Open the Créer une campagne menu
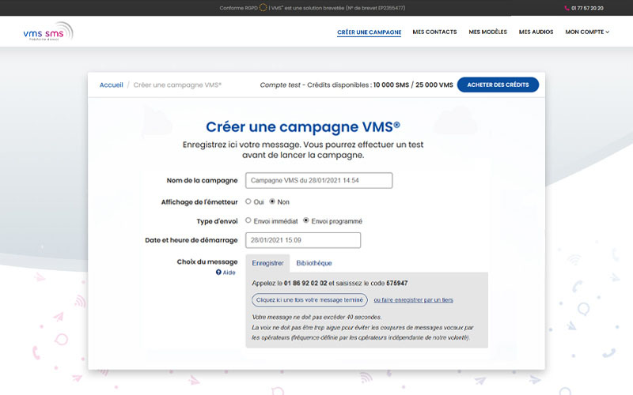Screen dimensions: 633x395 [x=369, y=32]
